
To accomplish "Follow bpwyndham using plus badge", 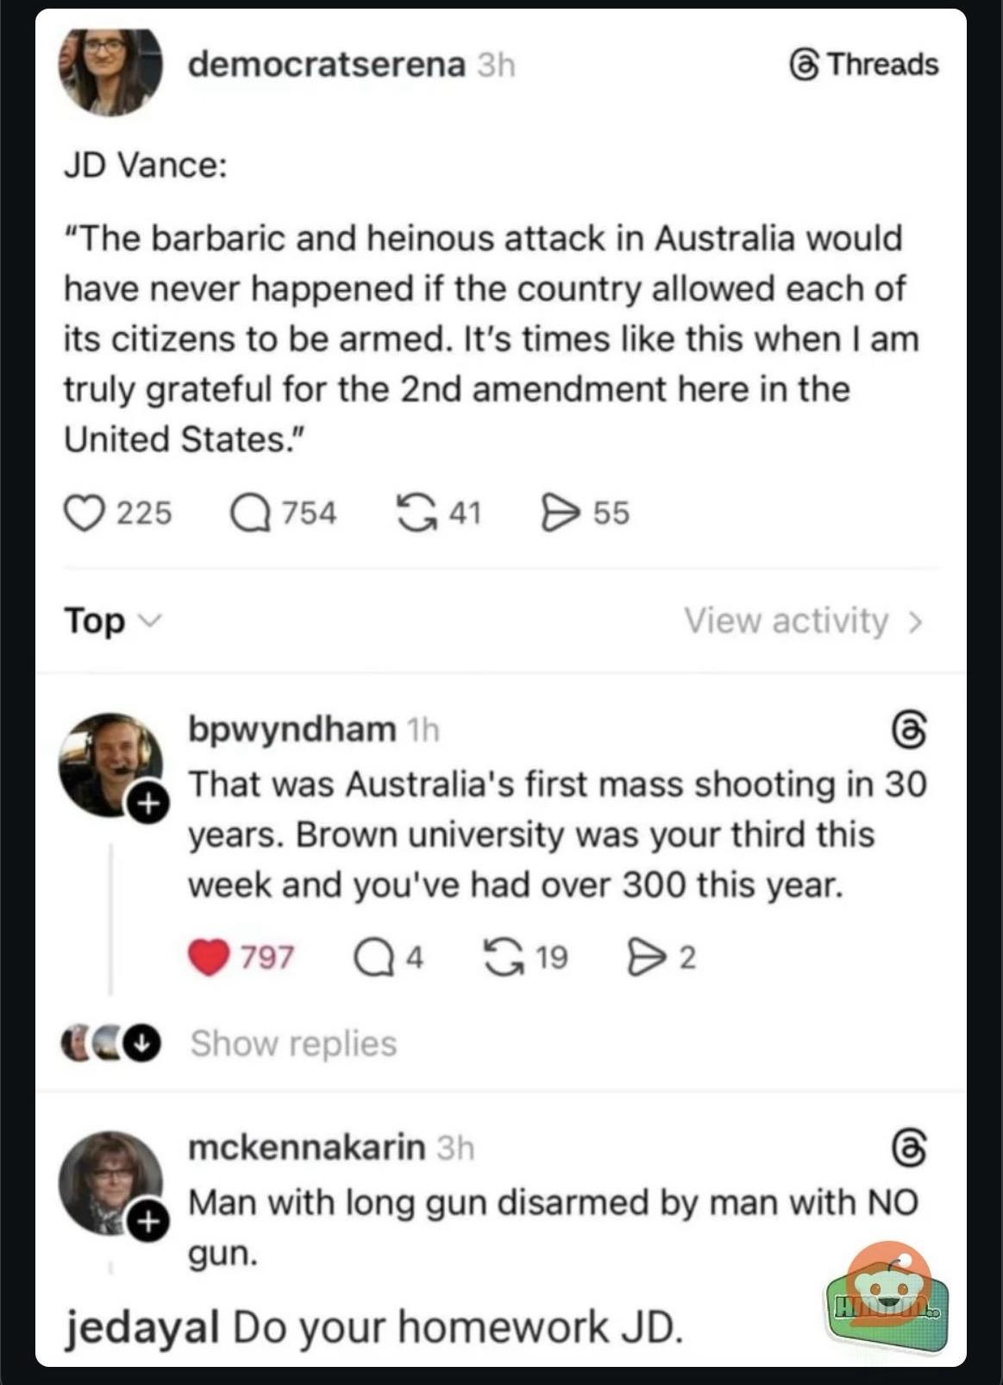I will 148,804.
